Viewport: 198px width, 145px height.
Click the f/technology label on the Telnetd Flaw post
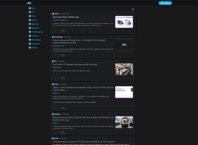coord(58,37)
